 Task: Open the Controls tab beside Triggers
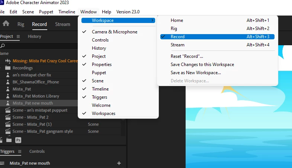[x=37, y=151]
